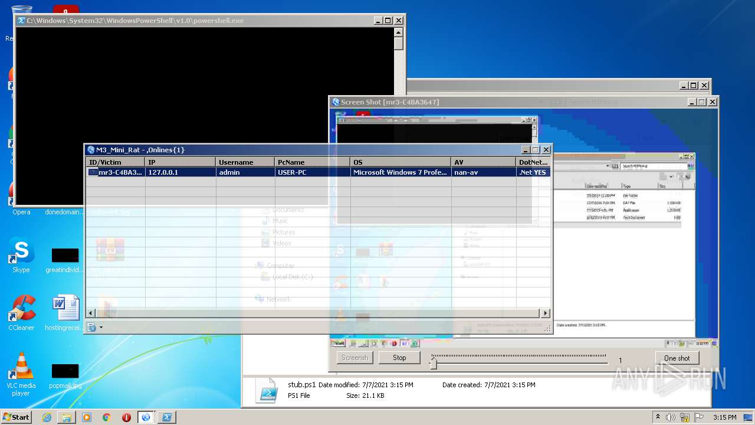The height and width of the screenshot is (425, 755).
Task: Click Internet Explorer taskbar icon
Action: point(47,417)
